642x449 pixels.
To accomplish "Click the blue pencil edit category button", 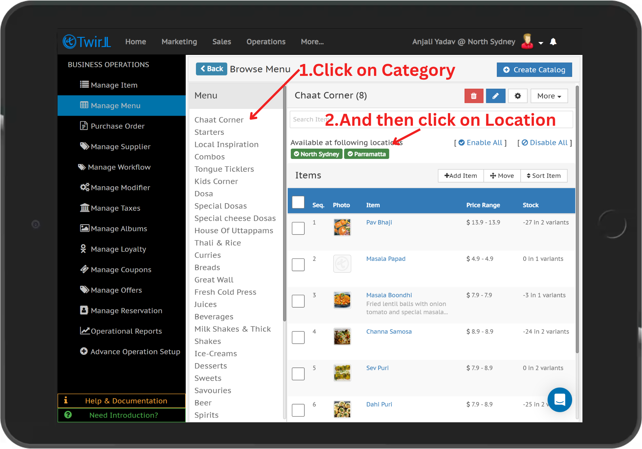I will tap(495, 96).
